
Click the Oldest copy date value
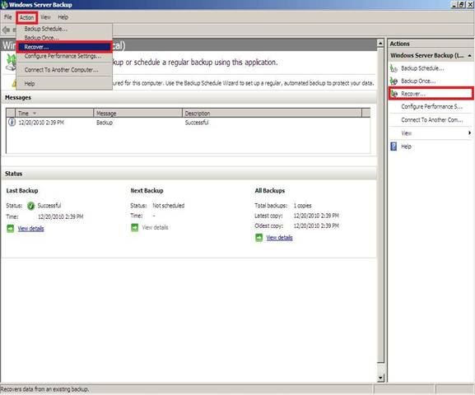316,225
